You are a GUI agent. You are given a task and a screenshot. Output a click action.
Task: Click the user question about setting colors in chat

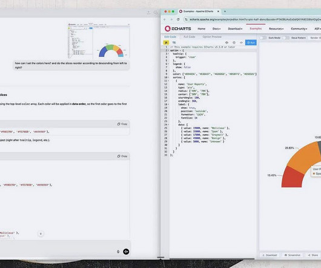coord(71,65)
